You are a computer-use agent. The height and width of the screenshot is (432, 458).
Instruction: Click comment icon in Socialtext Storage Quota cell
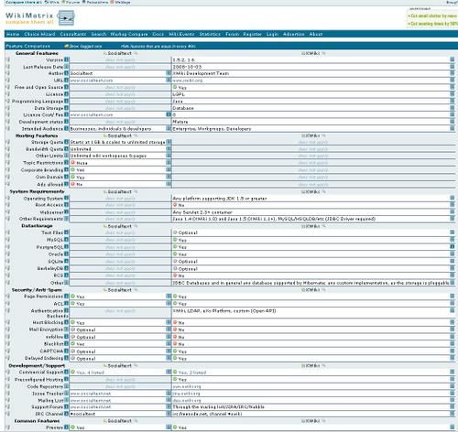169,142
